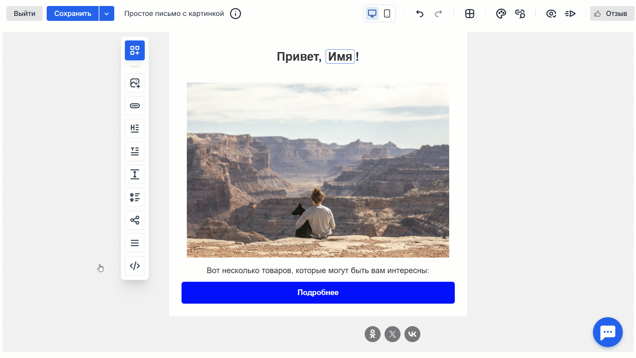Switch to desktop preview mode
This screenshot has height=358, width=636.
[x=372, y=14]
